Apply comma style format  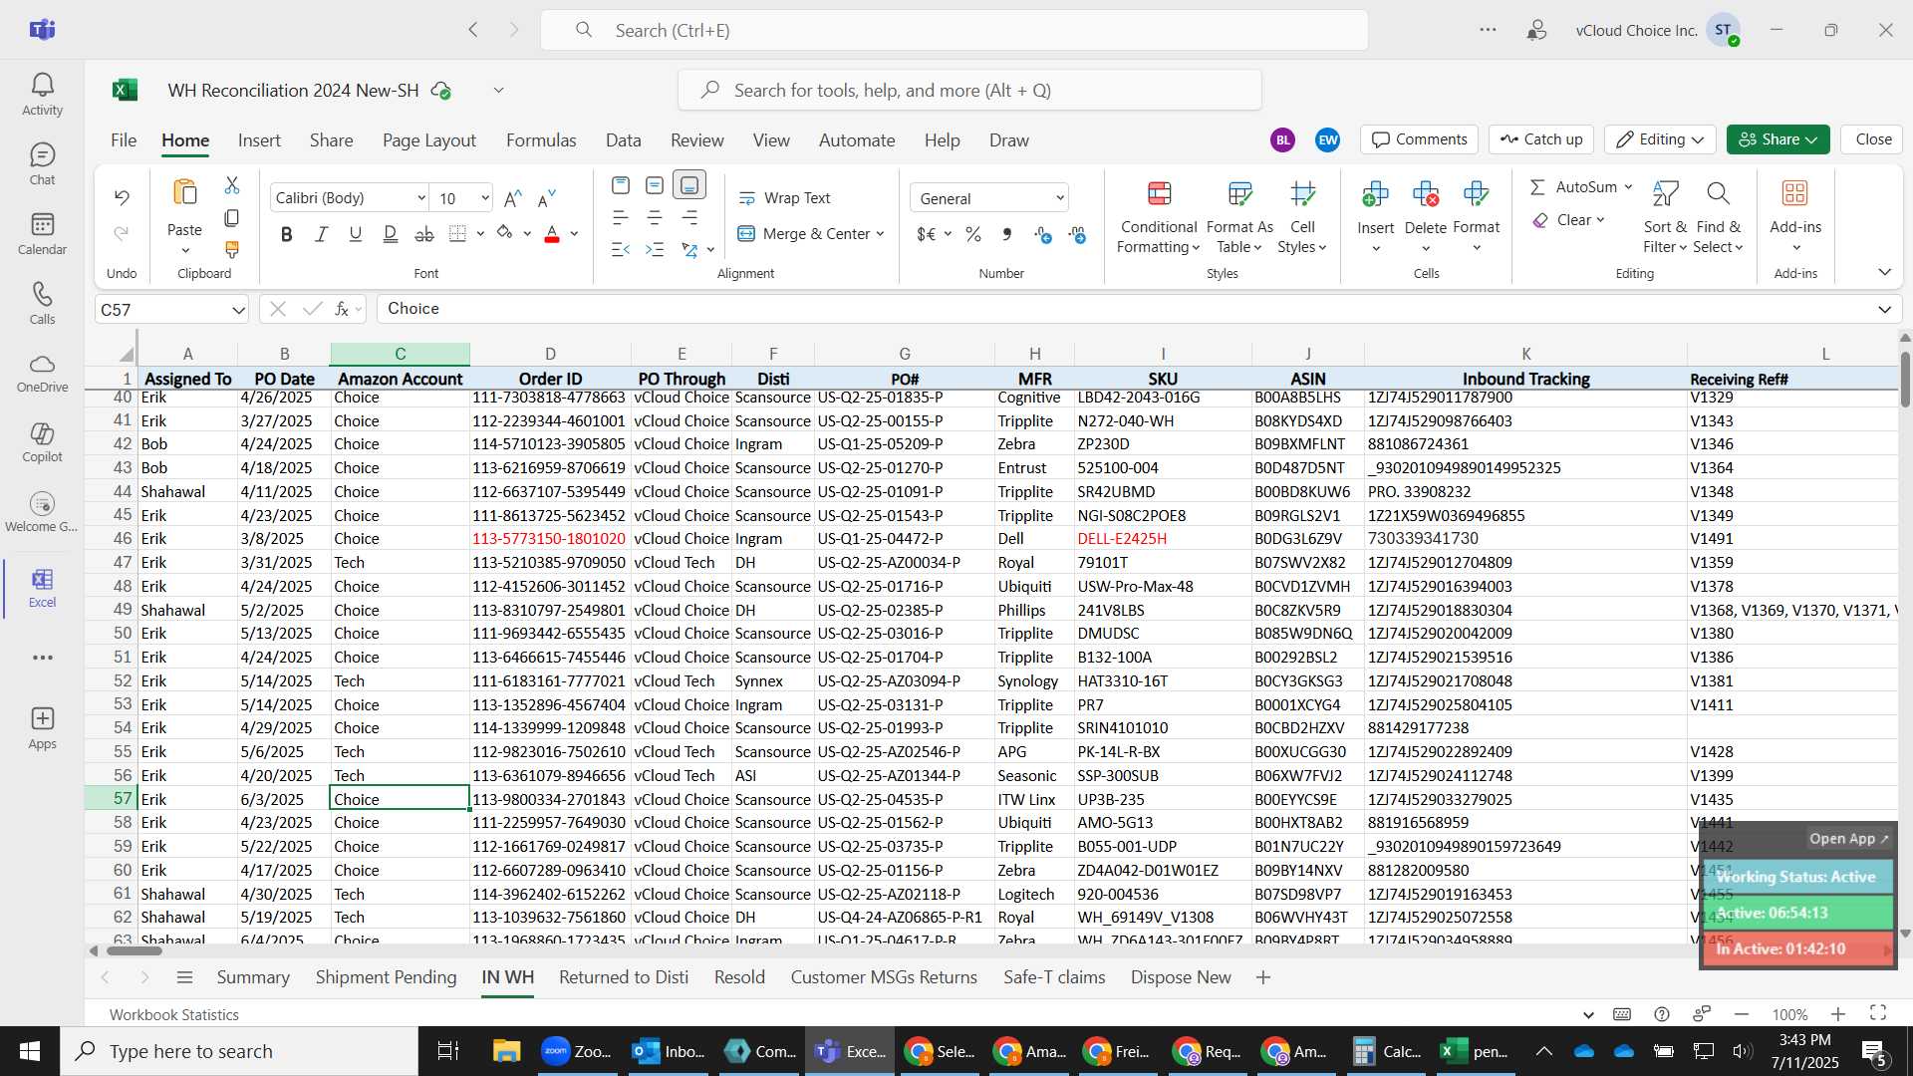click(1007, 234)
